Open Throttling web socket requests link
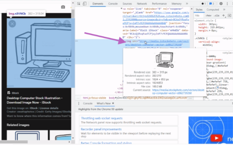Image resolution: width=233 pixels, height=145 pixels. (102, 118)
